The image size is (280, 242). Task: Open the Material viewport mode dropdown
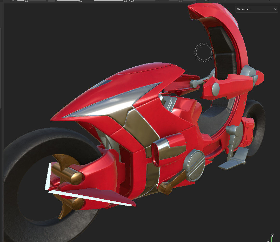point(257,9)
